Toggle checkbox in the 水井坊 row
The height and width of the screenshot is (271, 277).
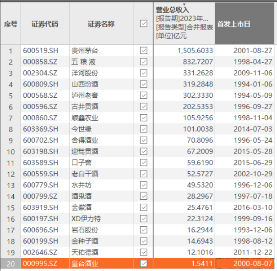[x=143, y=185]
